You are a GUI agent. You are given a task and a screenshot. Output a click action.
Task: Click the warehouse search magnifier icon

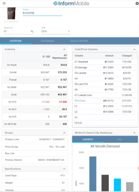pos(32,31)
